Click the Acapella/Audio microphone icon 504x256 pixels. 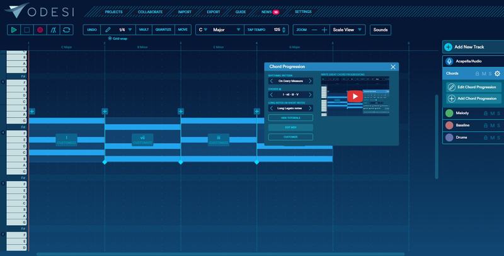point(449,61)
